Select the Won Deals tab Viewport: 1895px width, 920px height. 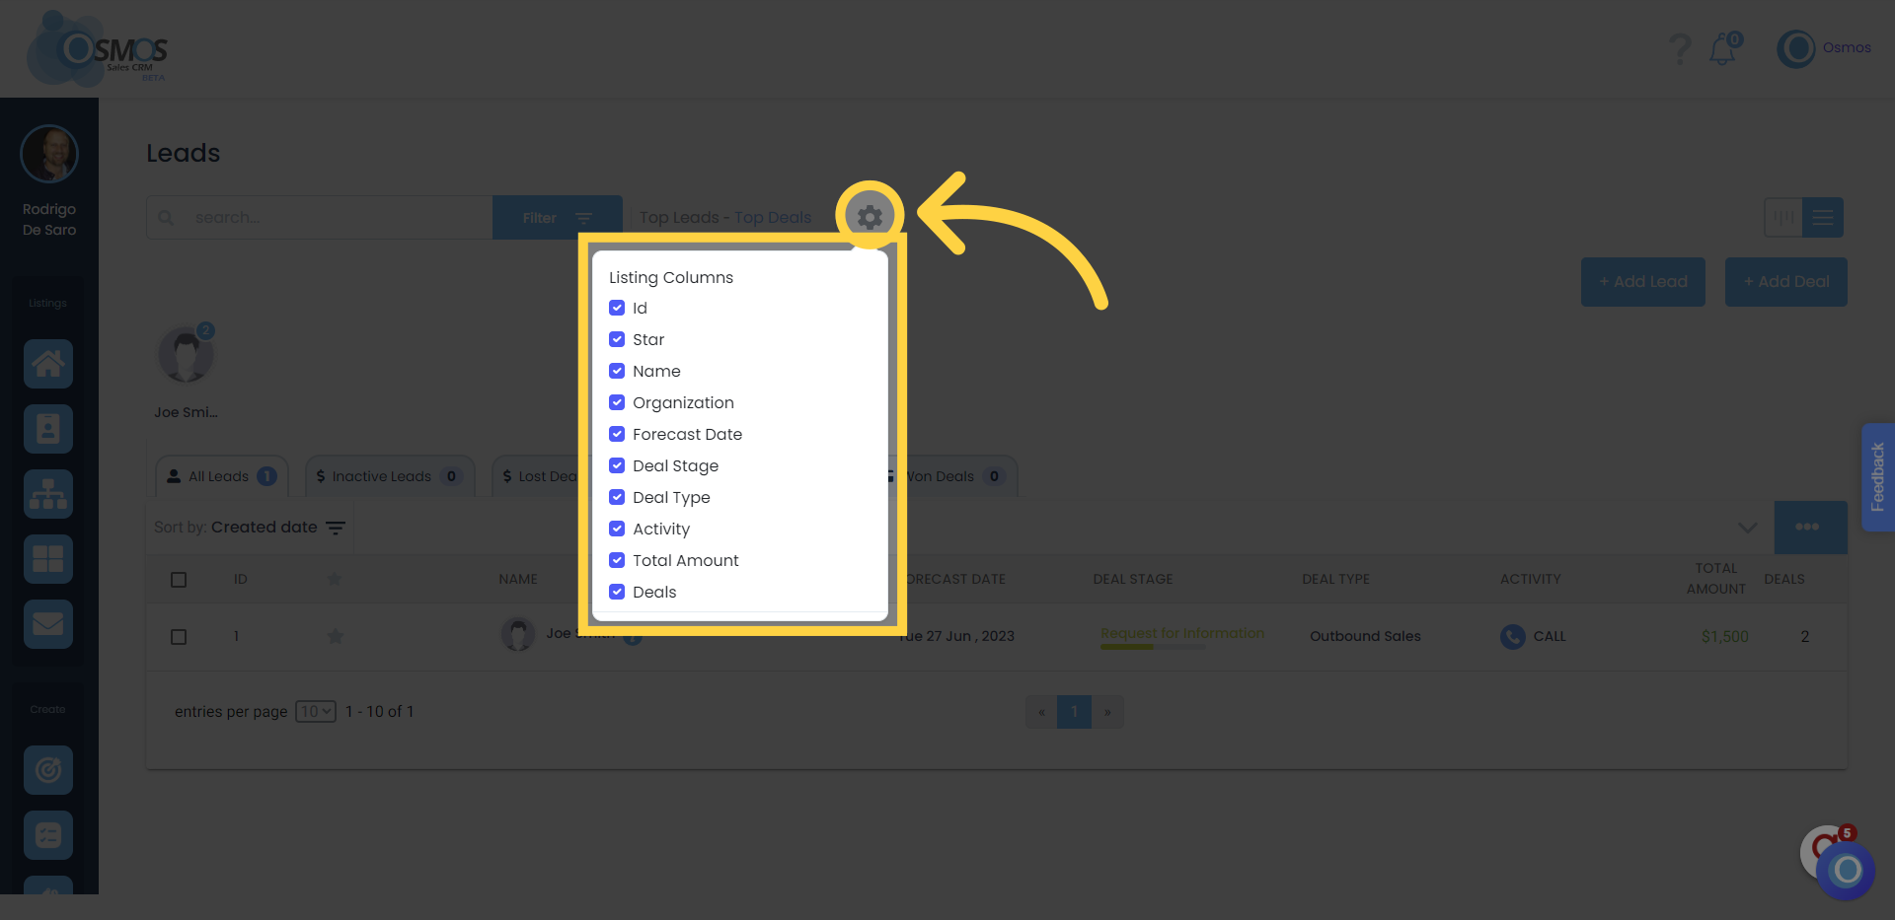pyautogui.click(x=952, y=476)
